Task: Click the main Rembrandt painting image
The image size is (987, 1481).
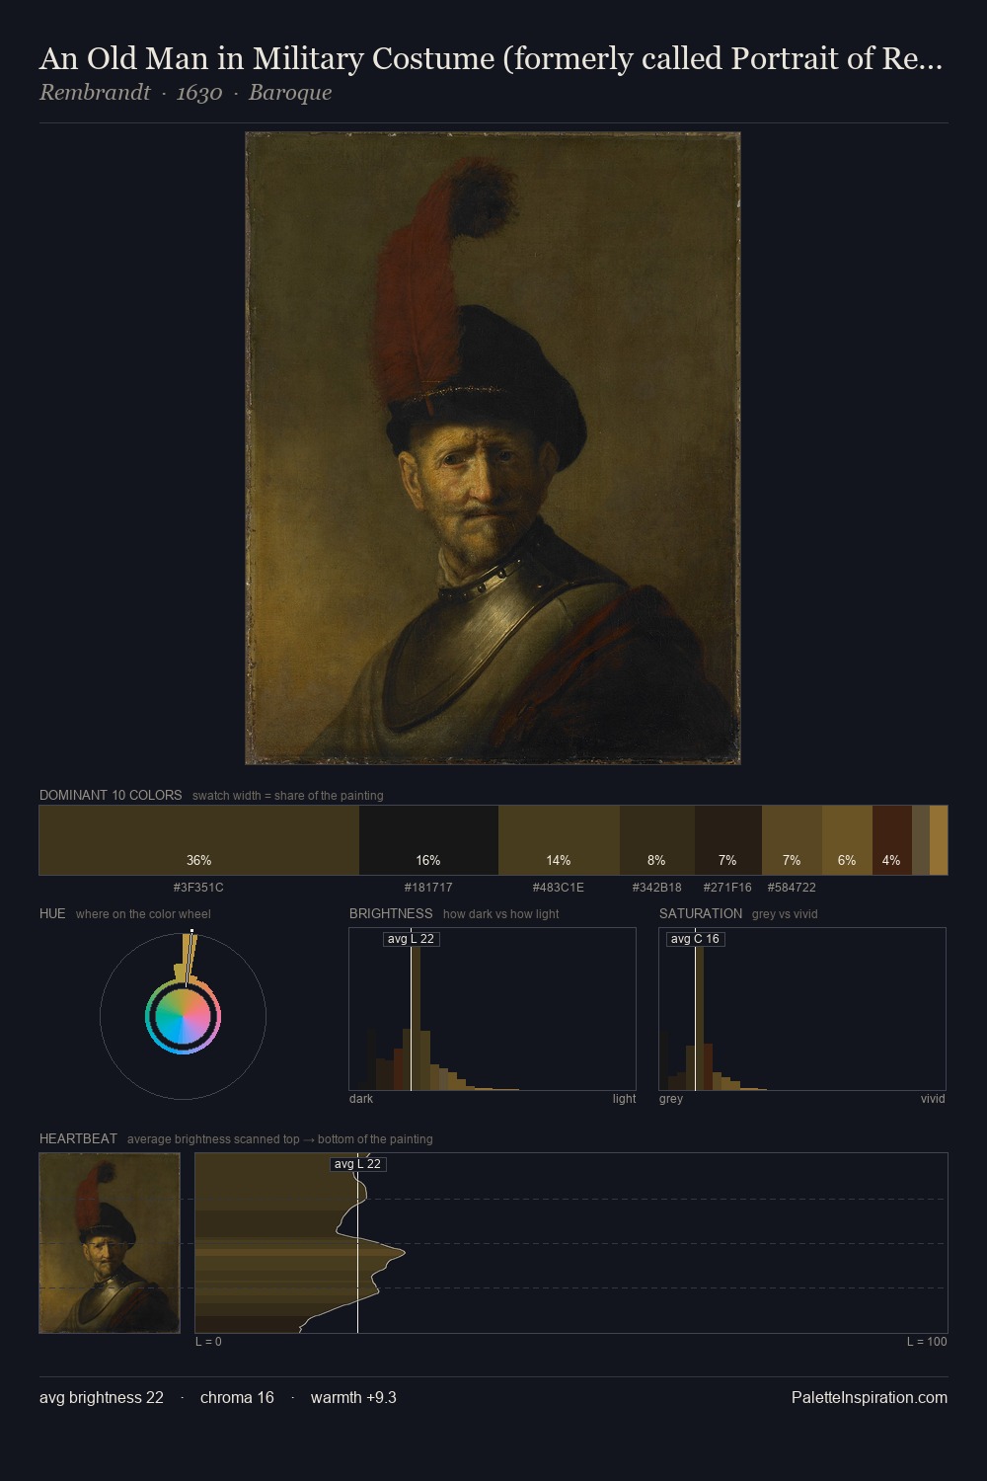Action: (493, 448)
